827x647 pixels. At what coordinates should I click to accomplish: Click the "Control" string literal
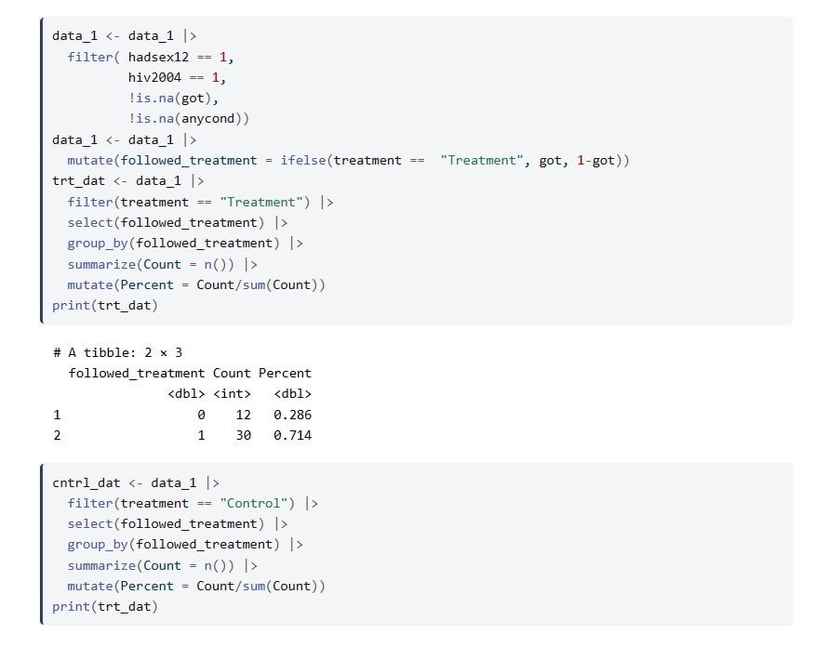(257, 503)
